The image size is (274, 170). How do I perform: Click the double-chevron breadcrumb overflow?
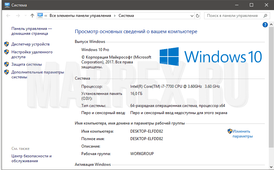click(46, 16)
